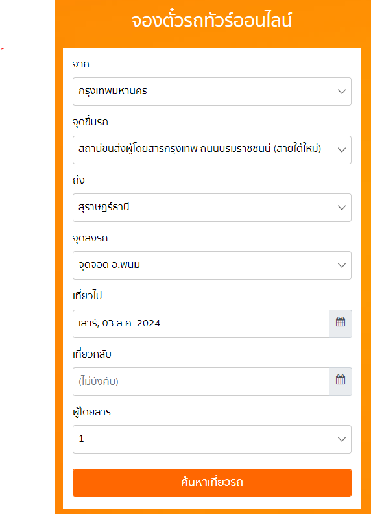Screen dimensions: 371x514
Task: Click the เที่ยวกลับ field label
Action: click(x=92, y=354)
